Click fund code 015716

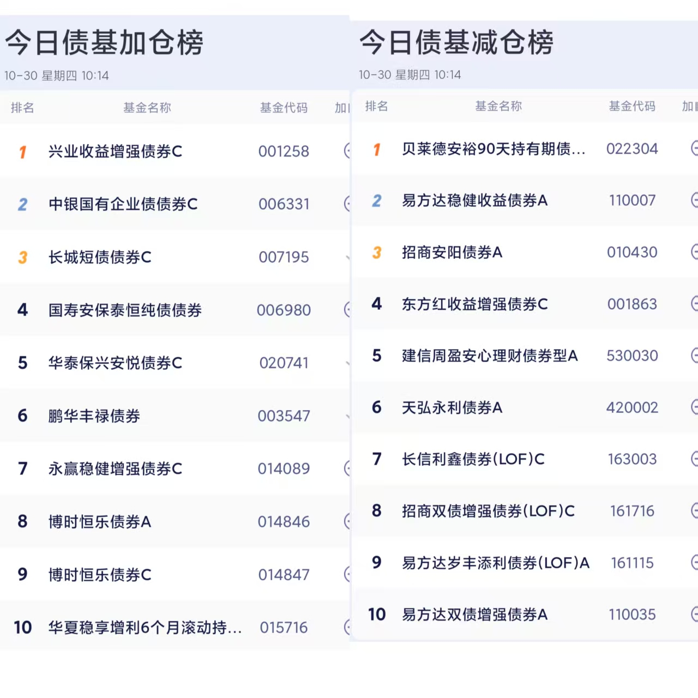[284, 627]
